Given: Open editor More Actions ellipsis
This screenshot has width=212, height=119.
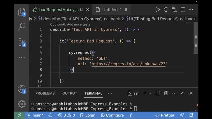Looking at the screenshot, I should point(191,10).
